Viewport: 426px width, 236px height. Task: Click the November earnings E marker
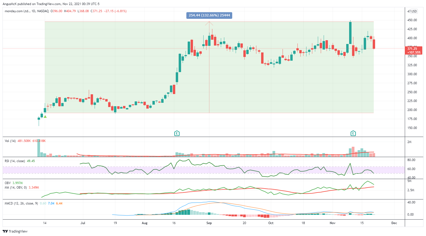(353, 133)
